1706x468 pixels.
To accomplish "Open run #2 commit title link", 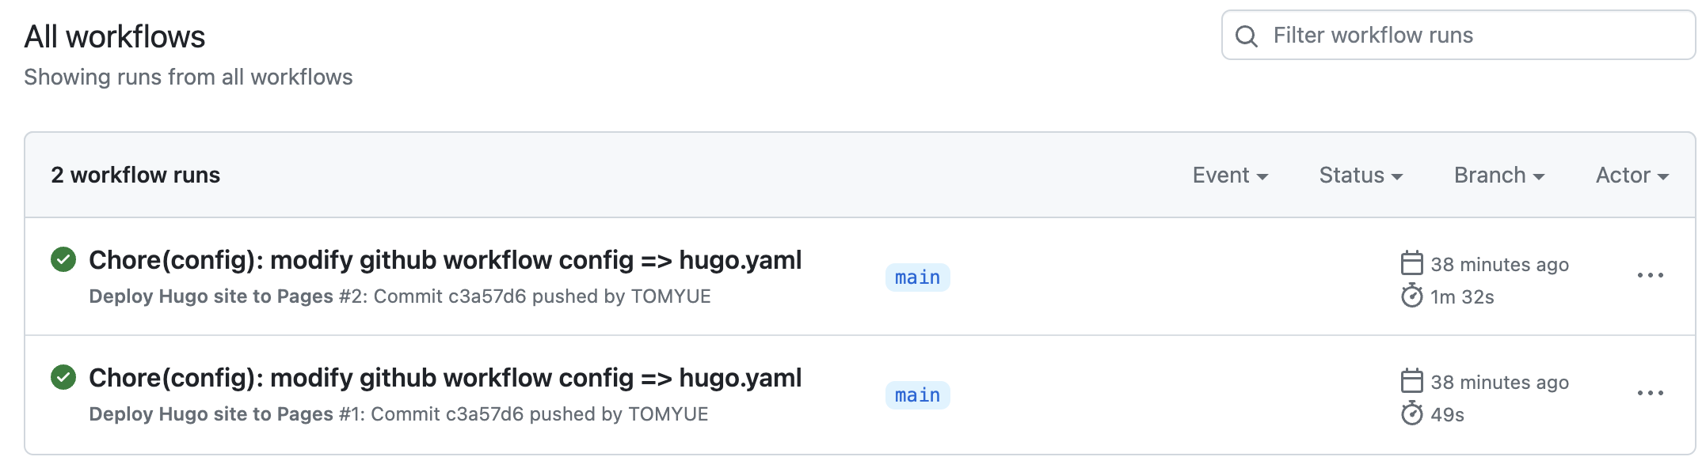I will click(x=445, y=260).
